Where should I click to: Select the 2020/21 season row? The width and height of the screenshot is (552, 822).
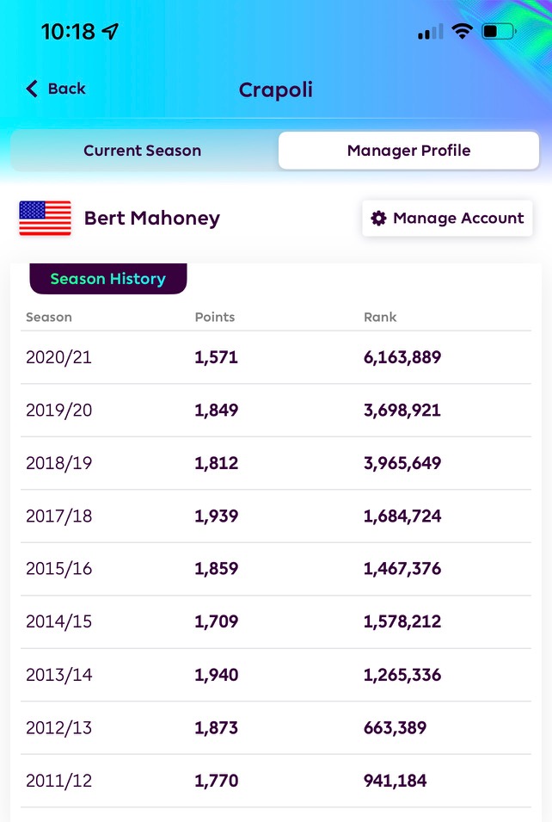[x=276, y=357]
